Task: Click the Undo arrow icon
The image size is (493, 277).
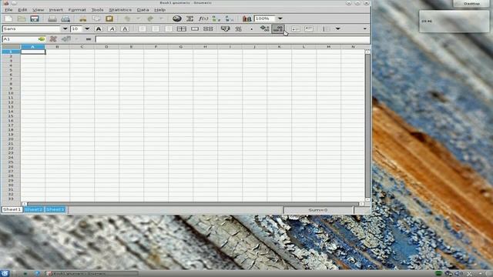Action: (x=127, y=18)
